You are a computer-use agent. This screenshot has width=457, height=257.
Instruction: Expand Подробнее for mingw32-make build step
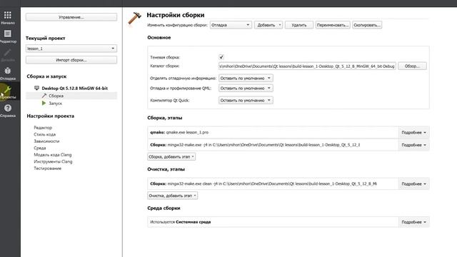click(x=413, y=145)
